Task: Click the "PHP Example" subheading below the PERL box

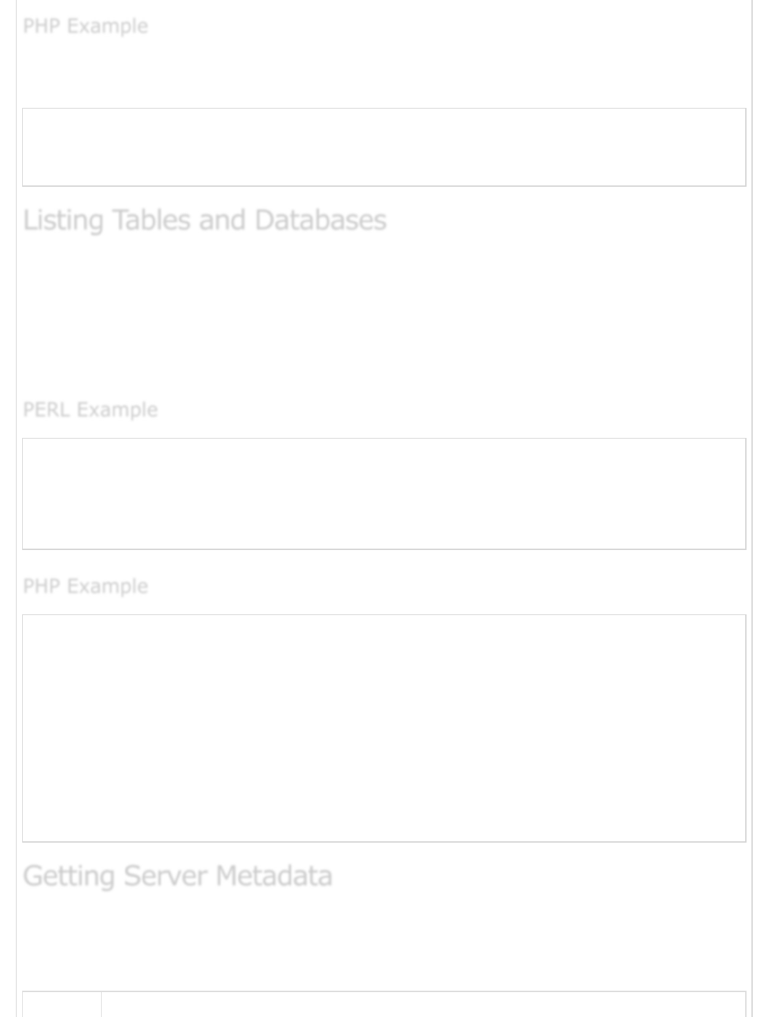Action: (x=85, y=586)
